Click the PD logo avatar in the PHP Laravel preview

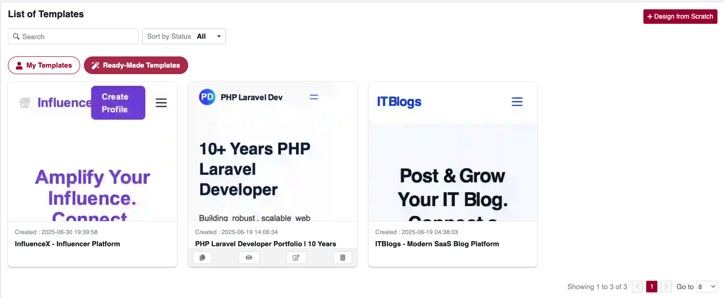pos(207,97)
